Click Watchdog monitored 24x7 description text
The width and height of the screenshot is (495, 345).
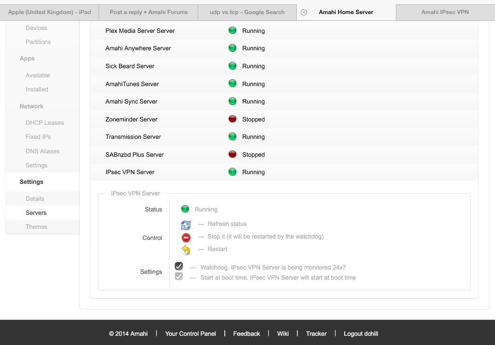pyautogui.click(x=273, y=268)
